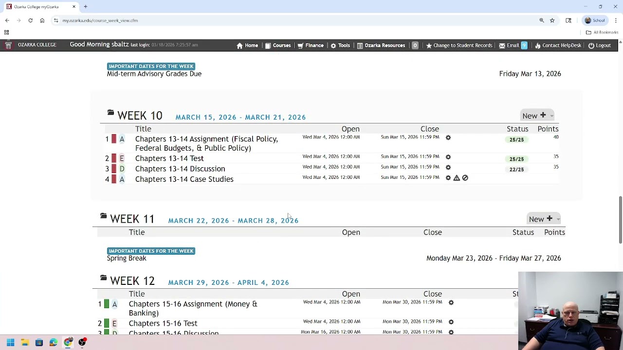Open All Bookmarks folder
The image size is (623, 350).
[602, 33]
